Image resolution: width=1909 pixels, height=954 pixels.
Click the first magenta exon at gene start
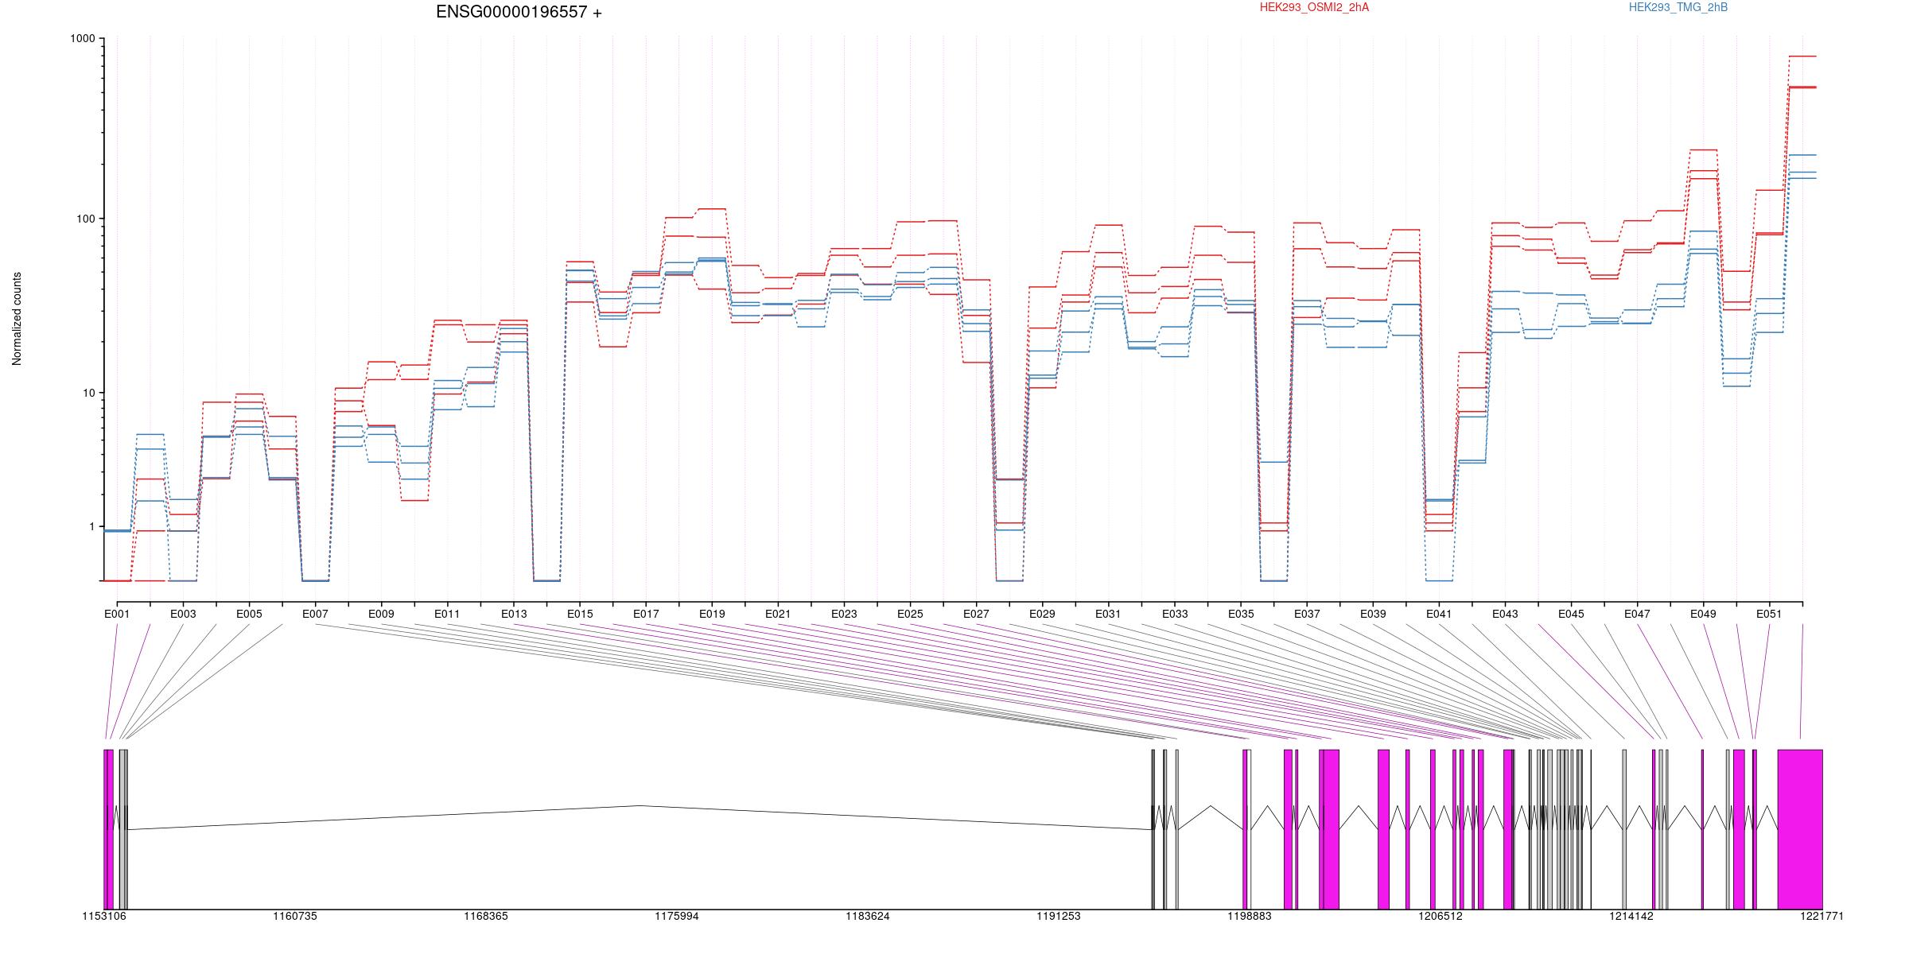pyautogui.click(x=106, y=829)
